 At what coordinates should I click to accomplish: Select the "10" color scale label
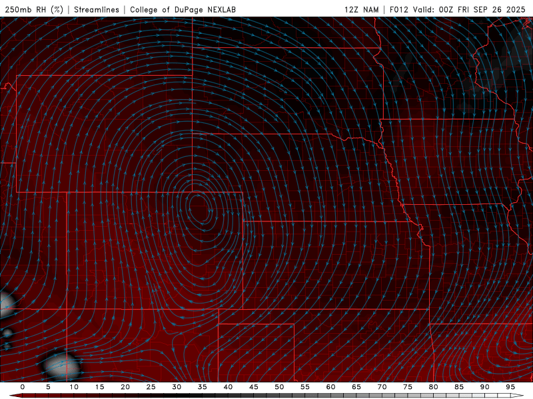[74, 387]
